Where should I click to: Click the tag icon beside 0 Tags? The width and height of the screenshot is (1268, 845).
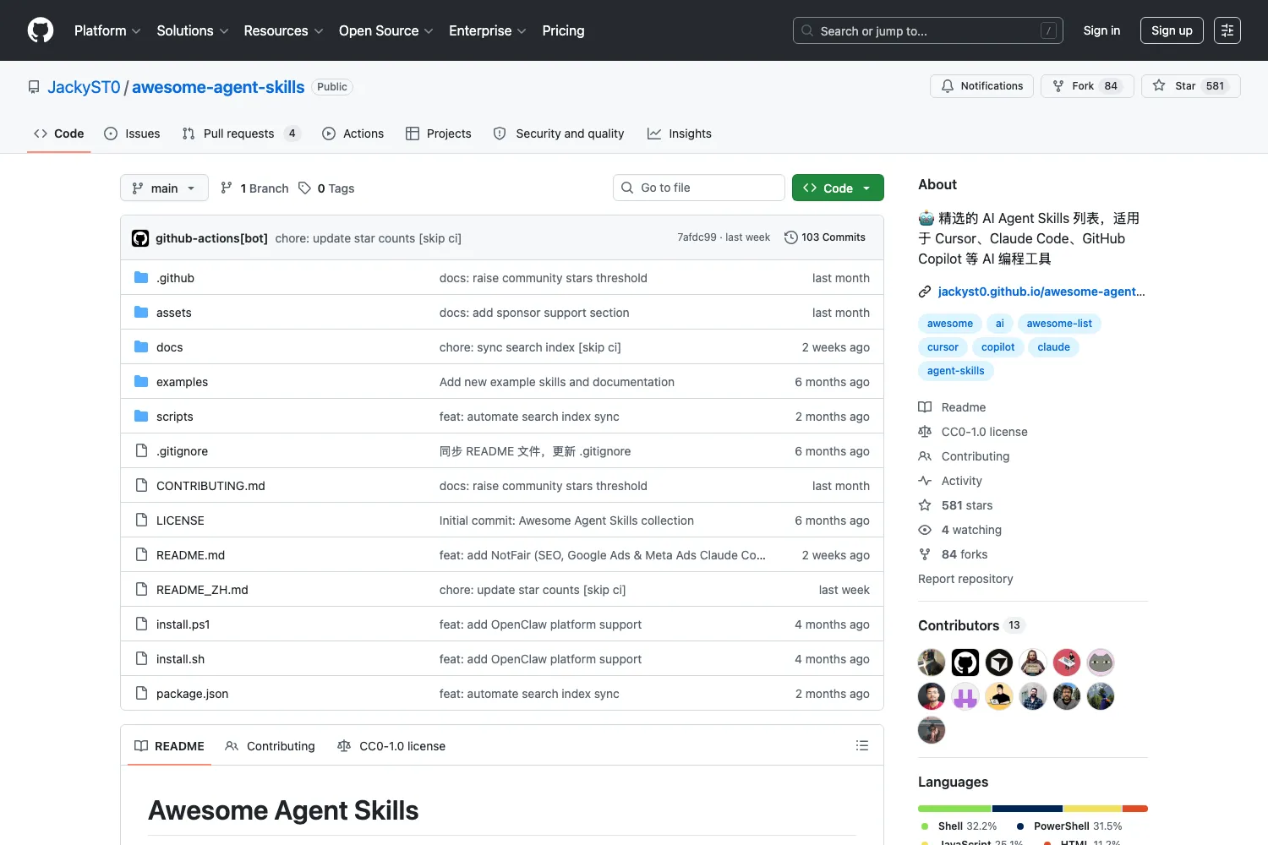[304, 188]
